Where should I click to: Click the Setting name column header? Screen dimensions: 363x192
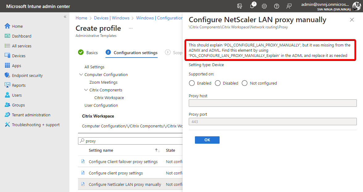[101, 150]
